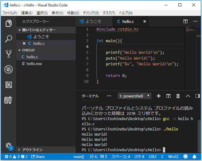
Task: Split the terminal panel
Action: [168, 96]
